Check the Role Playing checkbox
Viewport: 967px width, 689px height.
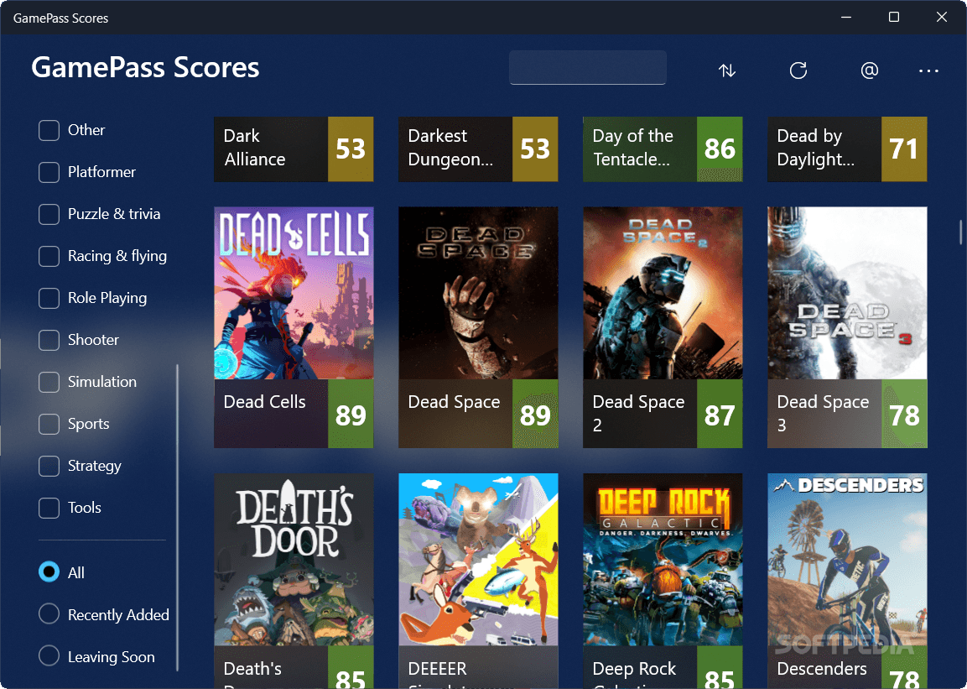point(49,298)
